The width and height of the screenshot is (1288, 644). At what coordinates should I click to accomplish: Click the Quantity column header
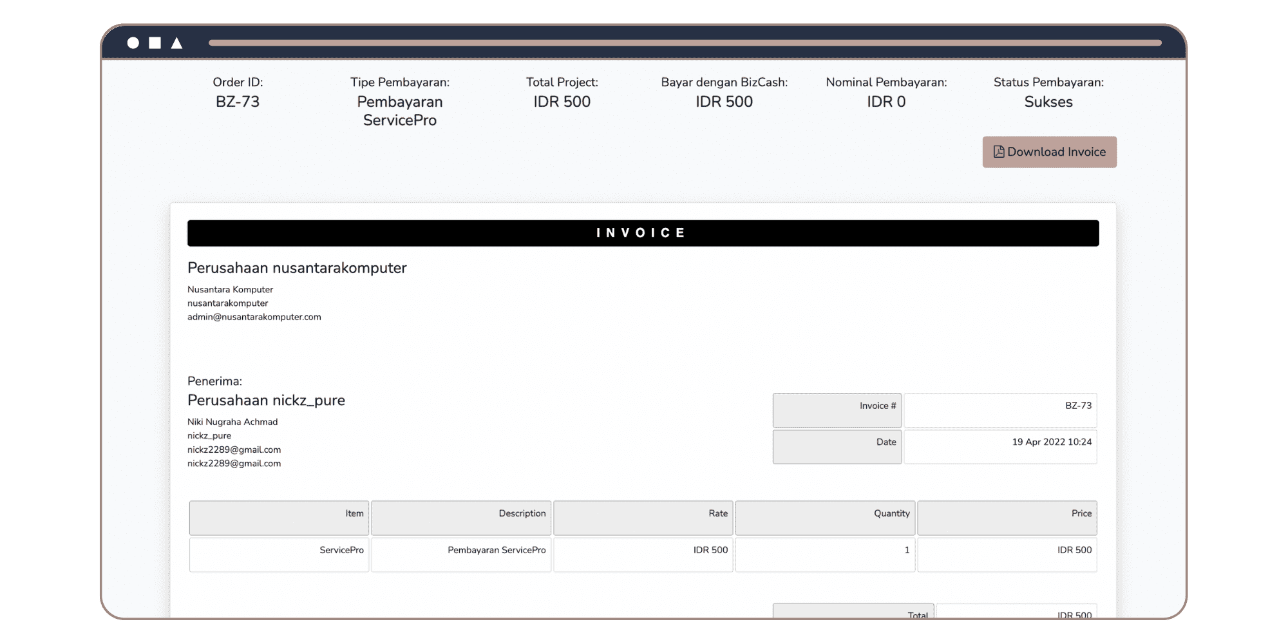pyautogui.click(x=825, y=518)
